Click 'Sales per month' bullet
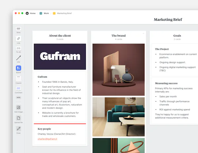This screenshot has width=198, height=153. click(x=168, y=97)
